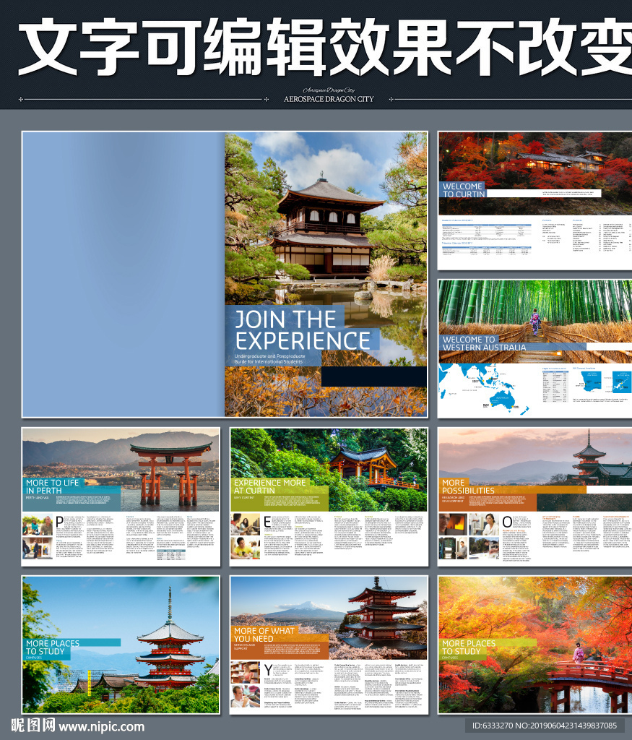Click the MORE TO LIFE IN PERTH label

tap(52, 486)
